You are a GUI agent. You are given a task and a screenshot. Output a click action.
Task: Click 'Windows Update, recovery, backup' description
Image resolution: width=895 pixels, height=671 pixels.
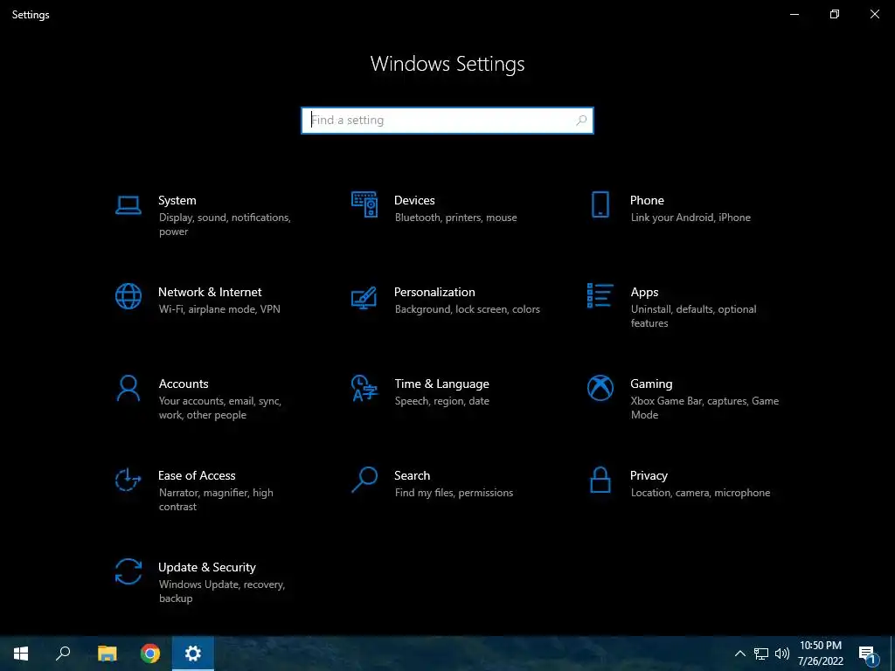(x=221, y=591)
